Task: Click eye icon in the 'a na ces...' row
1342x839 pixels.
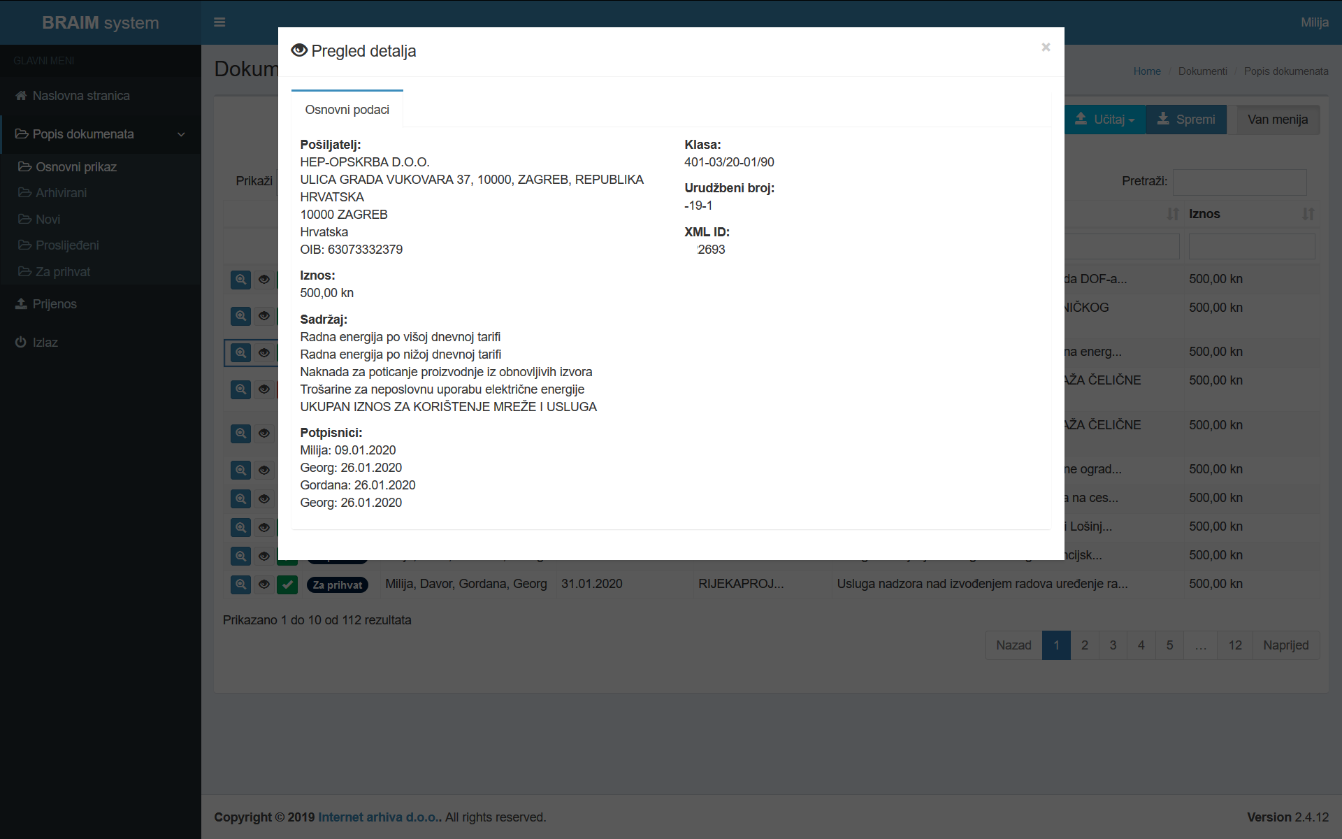Action: 264,499
